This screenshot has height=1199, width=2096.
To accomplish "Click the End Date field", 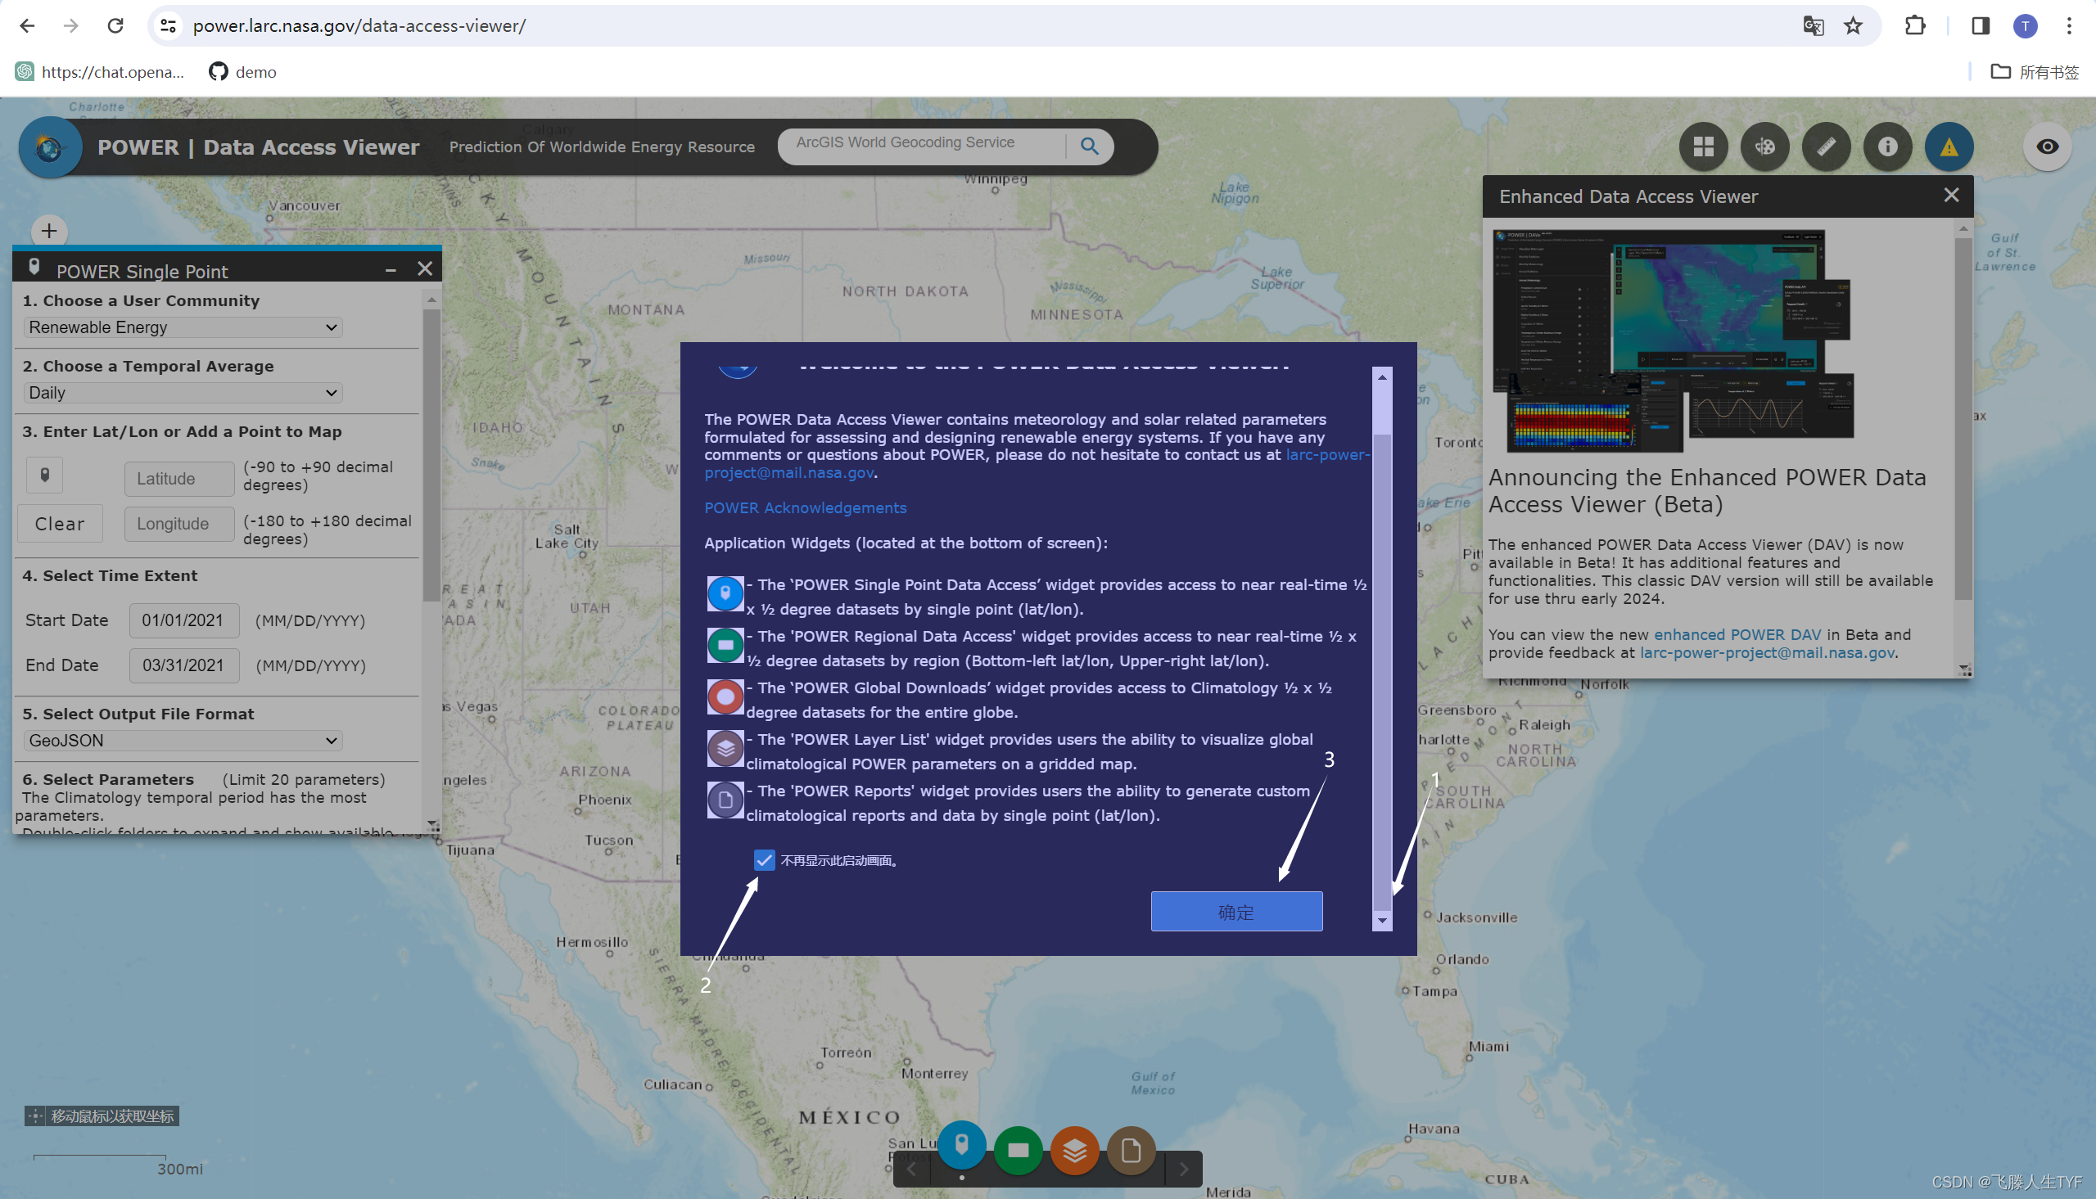I will coord(183,665).
